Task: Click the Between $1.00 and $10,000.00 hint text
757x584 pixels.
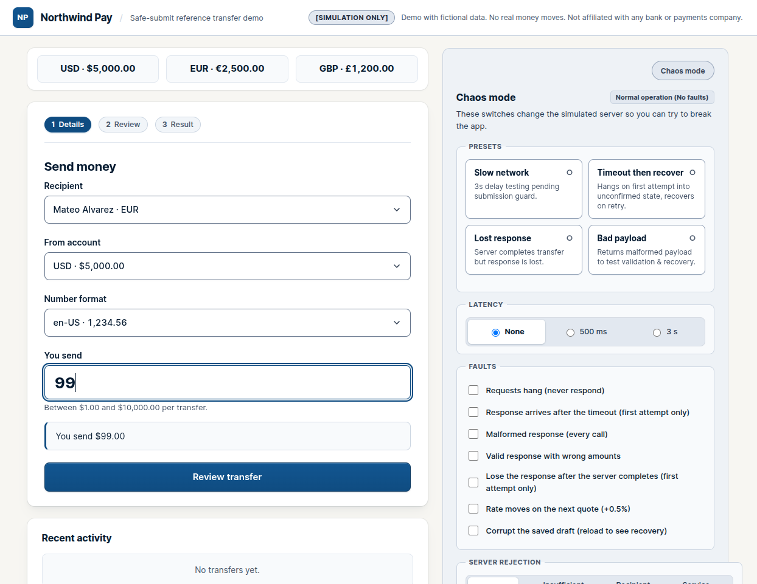Action: click(126, 408)
